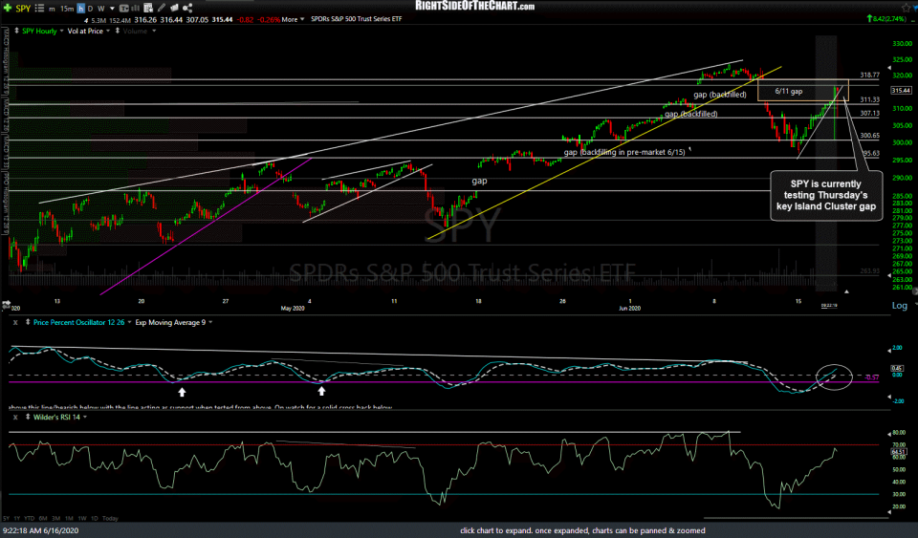
Task: Open the timeframe dropdown arrow after W
Action: point(112,9)
